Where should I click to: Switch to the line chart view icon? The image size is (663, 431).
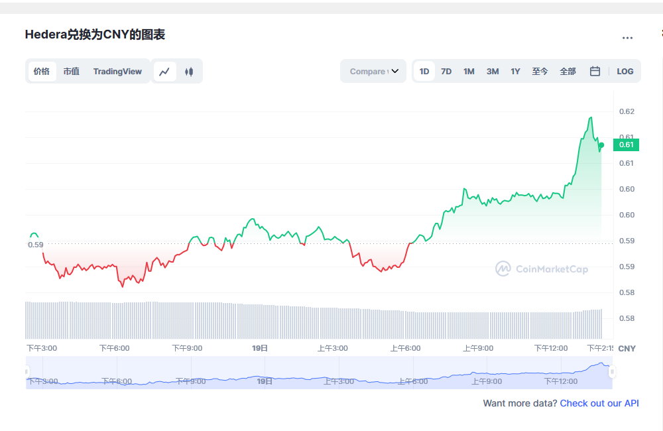[x=164, y=72]
